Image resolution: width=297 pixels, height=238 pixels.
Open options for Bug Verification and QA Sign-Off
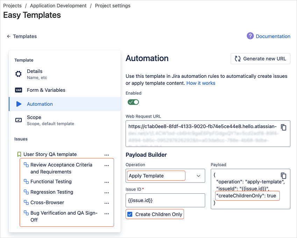point(107,213)
